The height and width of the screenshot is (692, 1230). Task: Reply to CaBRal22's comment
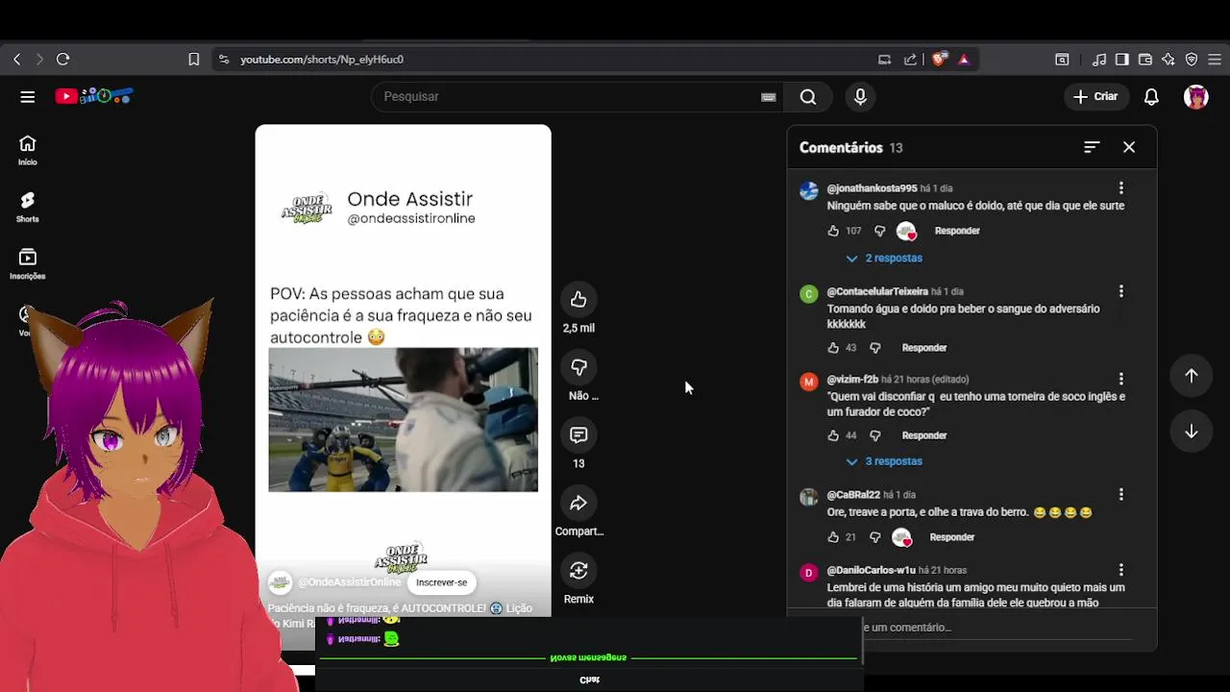pos(952,537)
